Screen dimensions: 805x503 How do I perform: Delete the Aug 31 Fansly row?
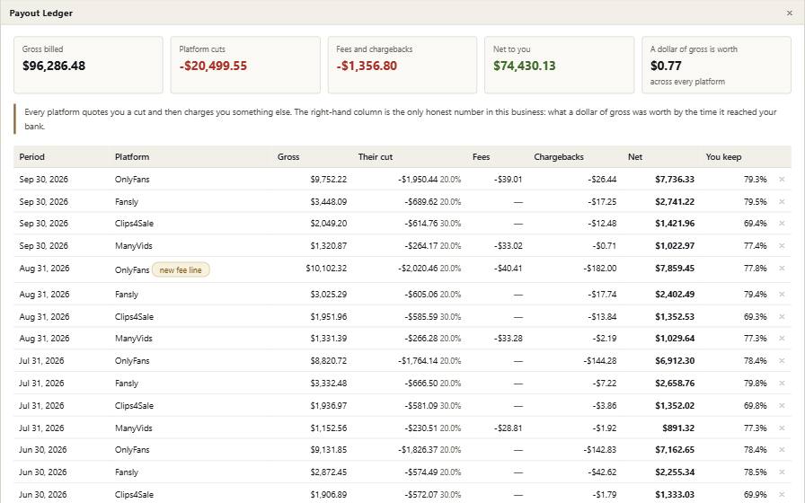point(782,294)
